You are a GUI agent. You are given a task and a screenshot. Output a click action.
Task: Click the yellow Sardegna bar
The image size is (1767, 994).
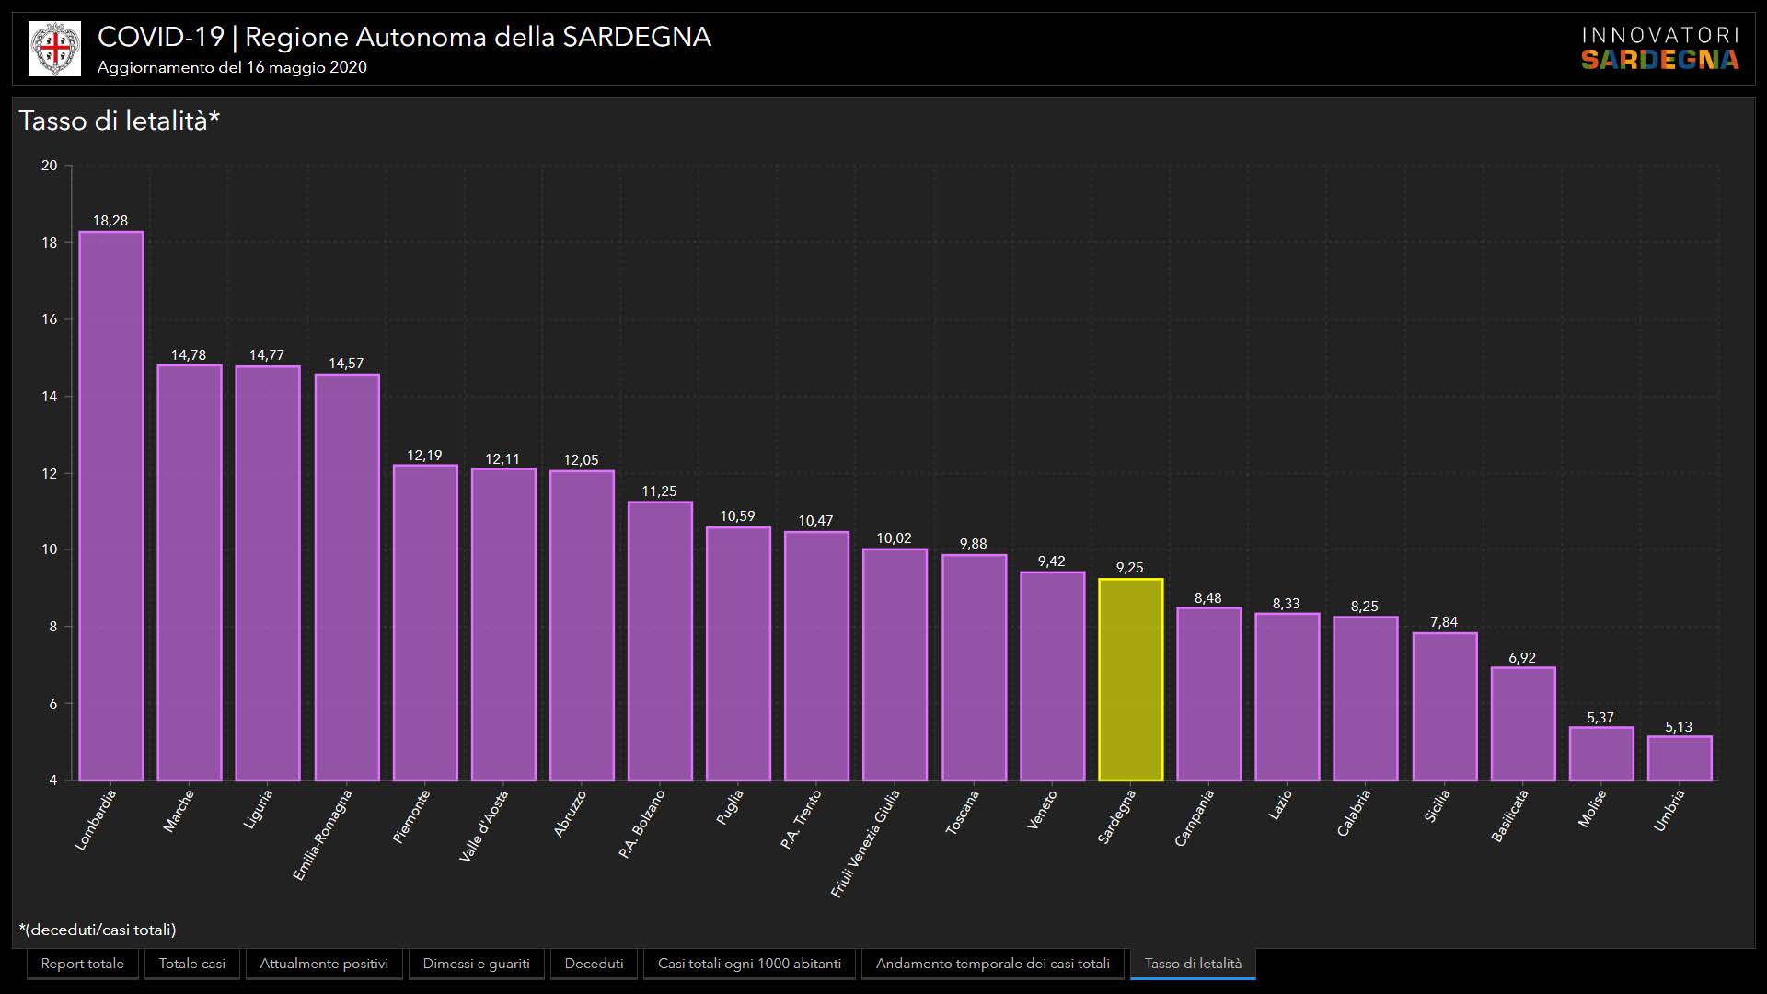point(1130,681)
